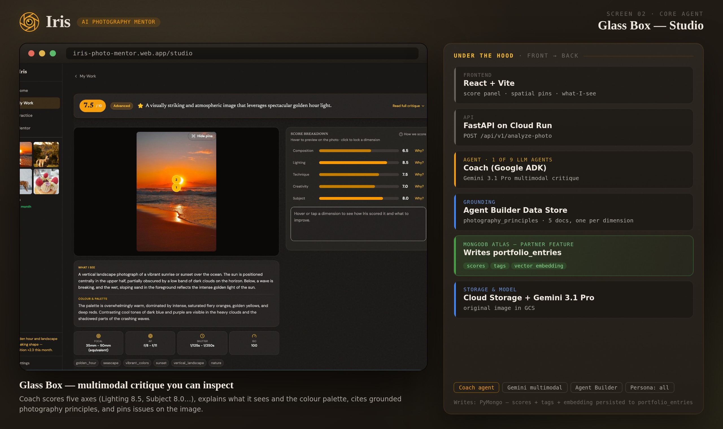Click the dimension hint explanation box
723x429 pixels.
click(x=358, y=224)
